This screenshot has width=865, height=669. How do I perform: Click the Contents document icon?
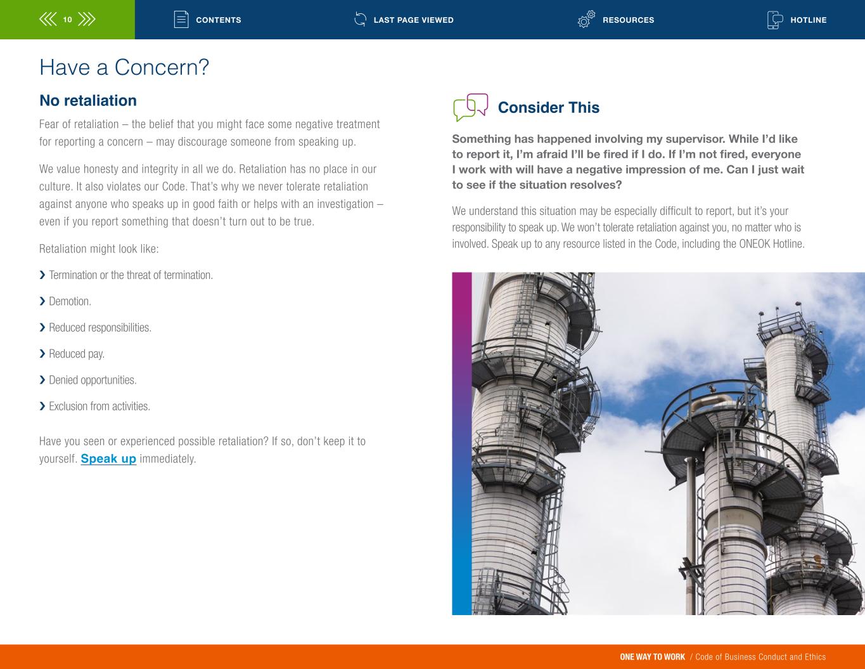(x=181, y=20)
